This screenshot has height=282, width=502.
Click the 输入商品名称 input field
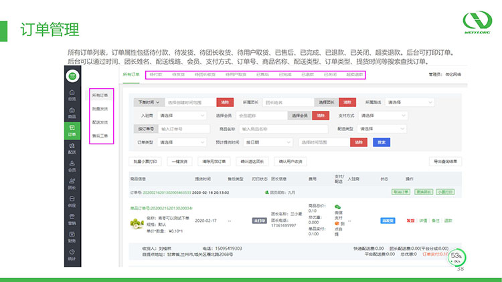click(283, 129)
